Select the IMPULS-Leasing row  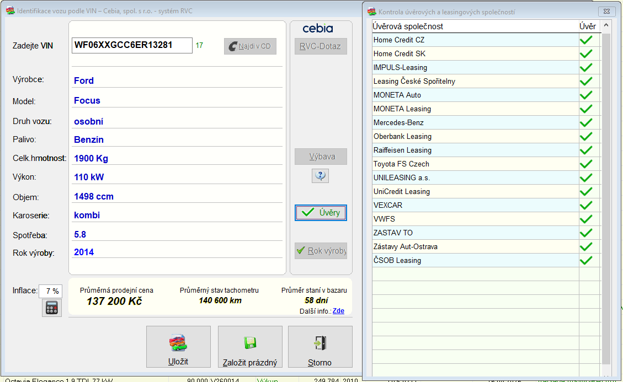click(486, 67)
